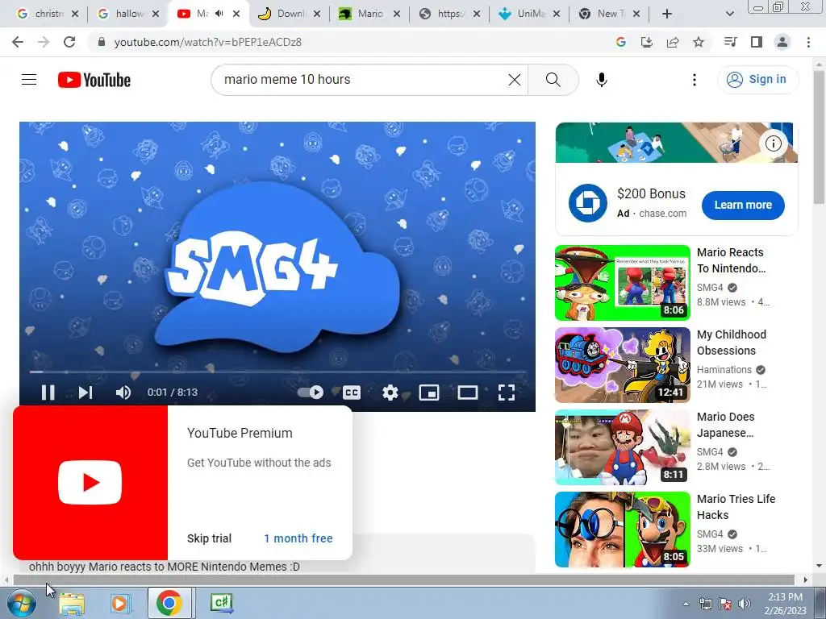Clear the search box text
The width and height of the screenshot is (826, 619).
pyautogui.click(x=514, y=80)
